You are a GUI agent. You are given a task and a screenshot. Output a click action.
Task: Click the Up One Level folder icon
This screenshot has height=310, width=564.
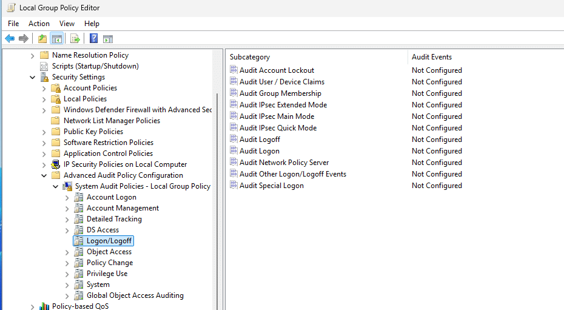[x=42, y=39]
